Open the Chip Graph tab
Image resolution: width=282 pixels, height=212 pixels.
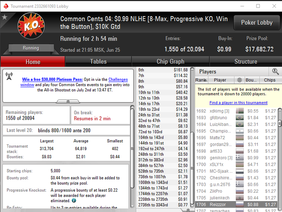(170, 62)
